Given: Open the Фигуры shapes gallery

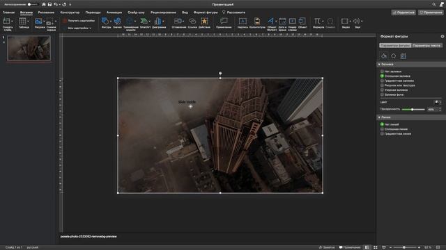Looking at the screenshot, I should (x=105, y=22).
